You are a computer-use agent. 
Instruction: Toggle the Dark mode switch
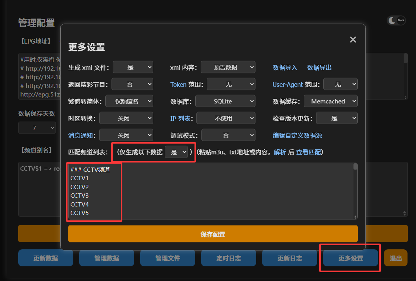[x=396, y=20]
